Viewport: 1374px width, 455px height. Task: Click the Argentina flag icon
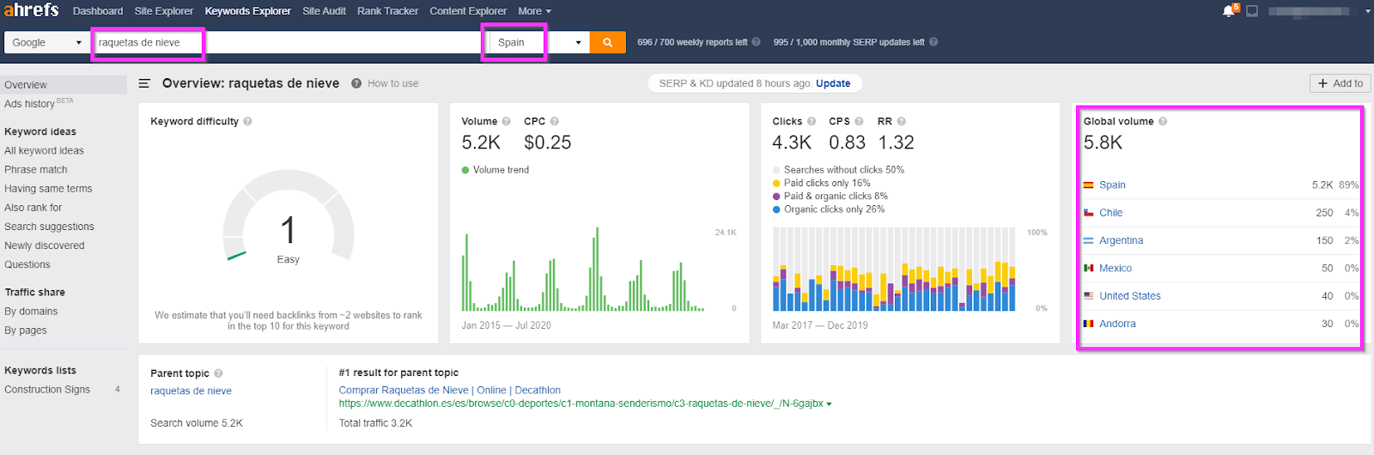pyautogui.click(x=1088, y=240)
